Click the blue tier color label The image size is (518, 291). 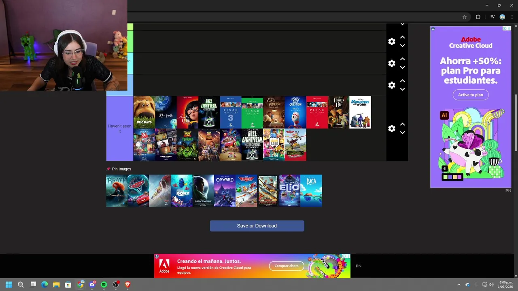click(130, 85)
